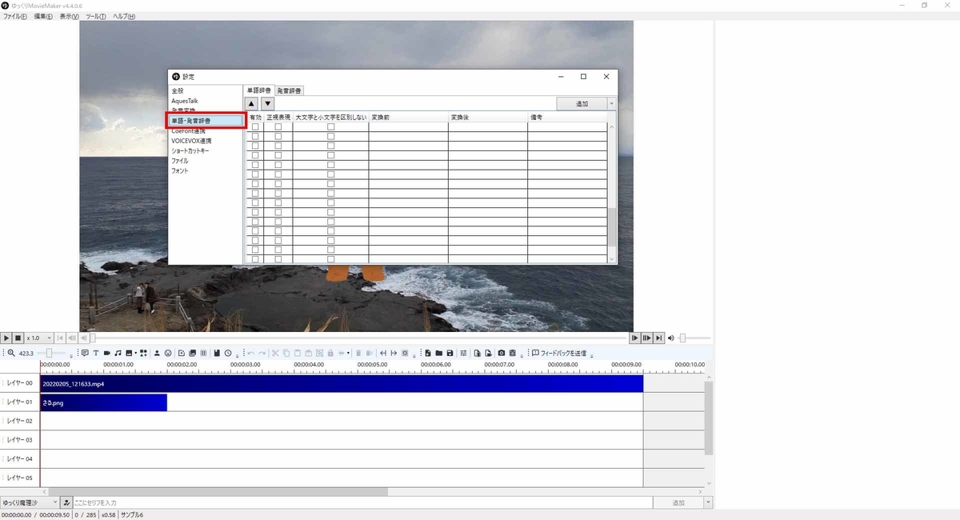Open the ファイル(F) menu
Screen dimensions: 960x520
click(14, 17)
